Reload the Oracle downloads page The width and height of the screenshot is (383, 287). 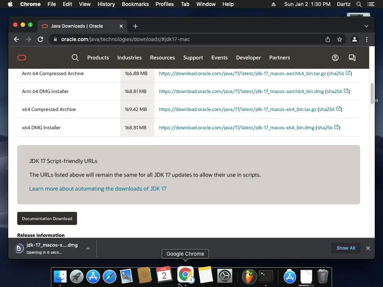[x=40, y=39]
